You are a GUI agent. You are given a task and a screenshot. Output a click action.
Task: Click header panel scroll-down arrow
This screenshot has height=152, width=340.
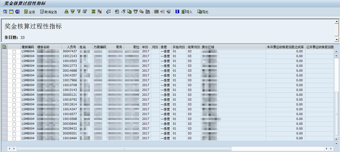click(337, 39)
